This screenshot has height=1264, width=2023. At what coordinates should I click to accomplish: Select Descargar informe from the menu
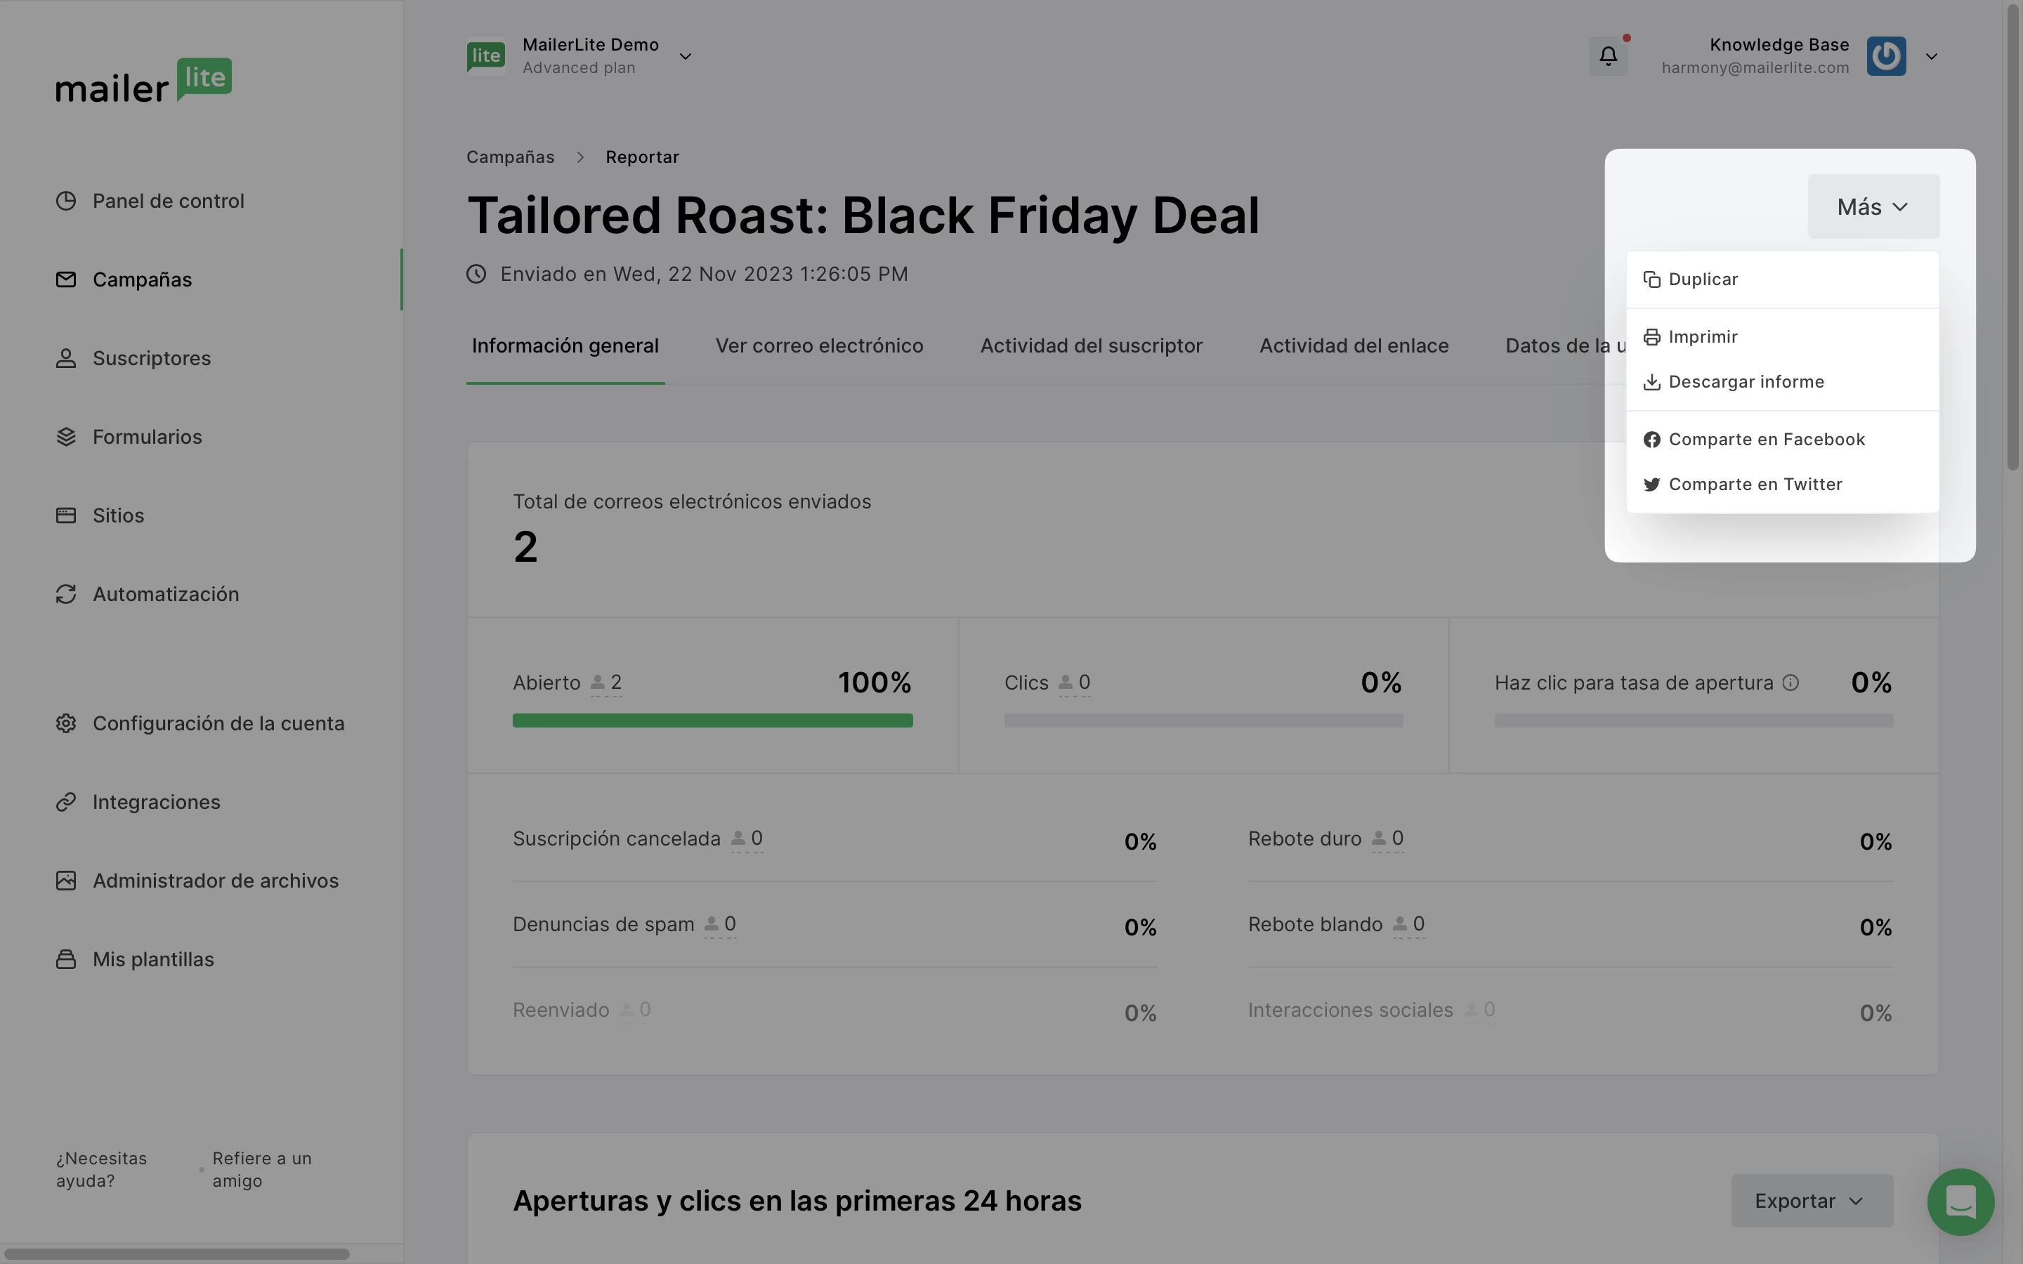pos(1746,382)
